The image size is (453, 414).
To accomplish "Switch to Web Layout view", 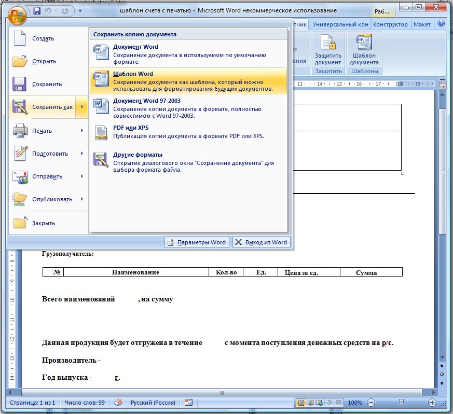I will pos(320,403).
